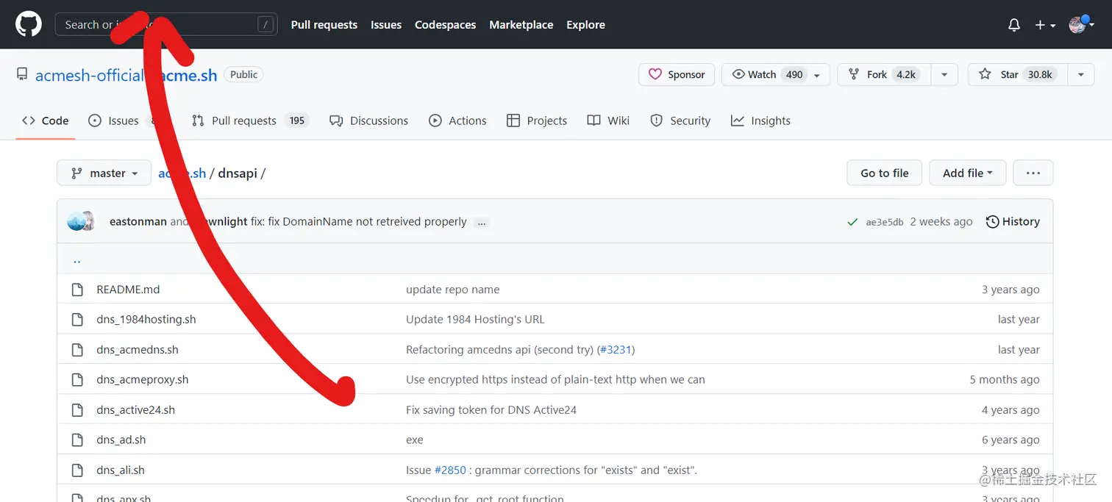Image resolution: width=1112 pixels, height=502 pixels.
Task: Click the Fork 4.2k button
Action: tap(884, 74)
